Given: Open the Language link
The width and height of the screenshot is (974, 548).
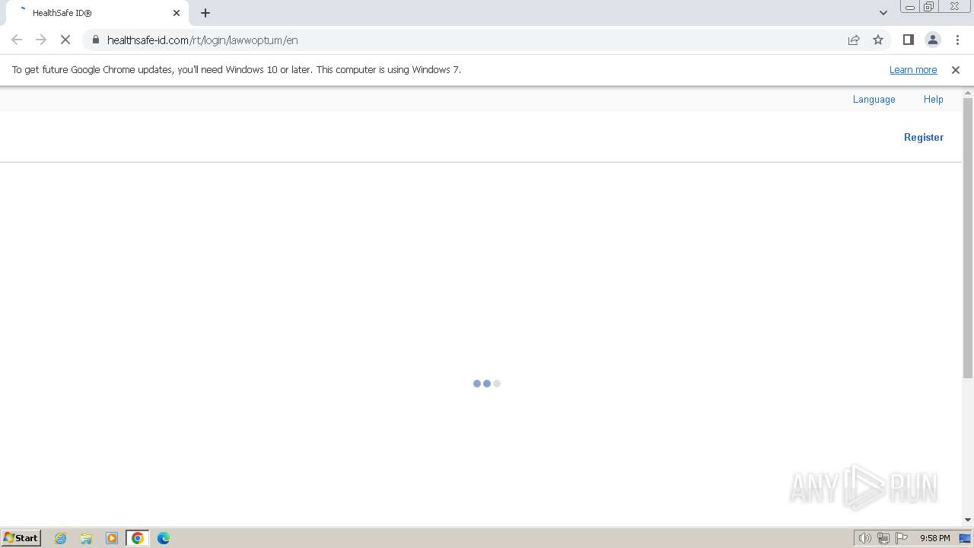Looking at the screenshot, I should (x=874, y=100).
